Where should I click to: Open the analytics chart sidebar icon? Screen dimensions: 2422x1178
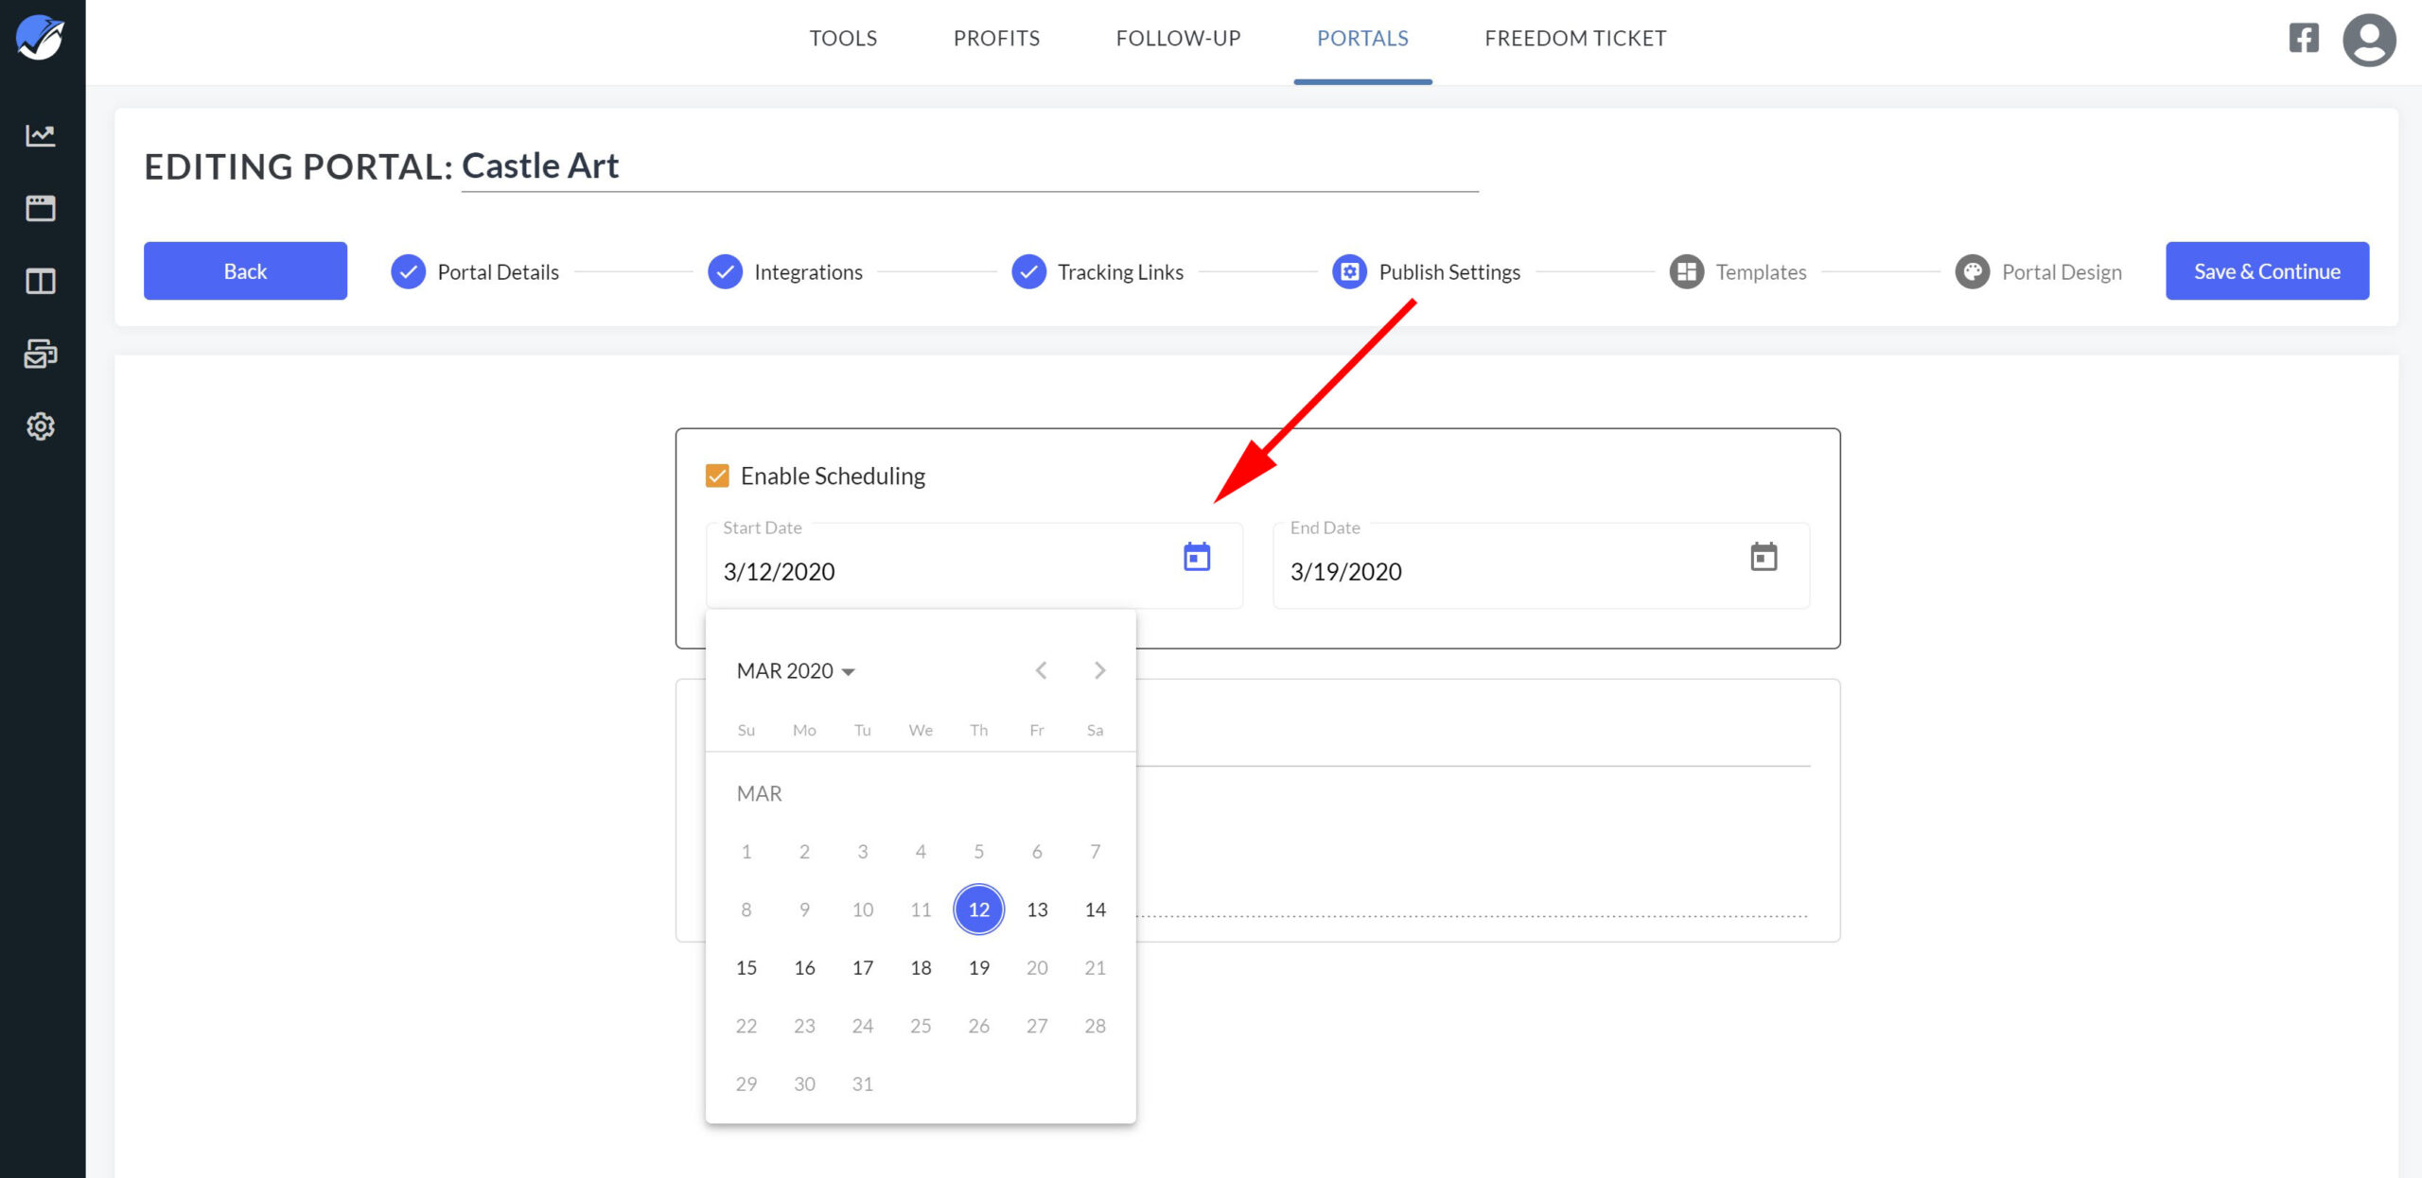click(41, 135)
